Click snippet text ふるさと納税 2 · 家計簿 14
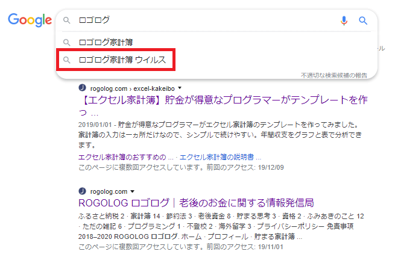 [x=119, y=216]
